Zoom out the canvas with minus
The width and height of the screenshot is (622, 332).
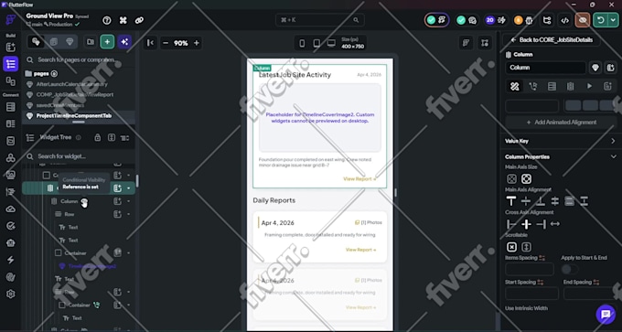point(166,43)
